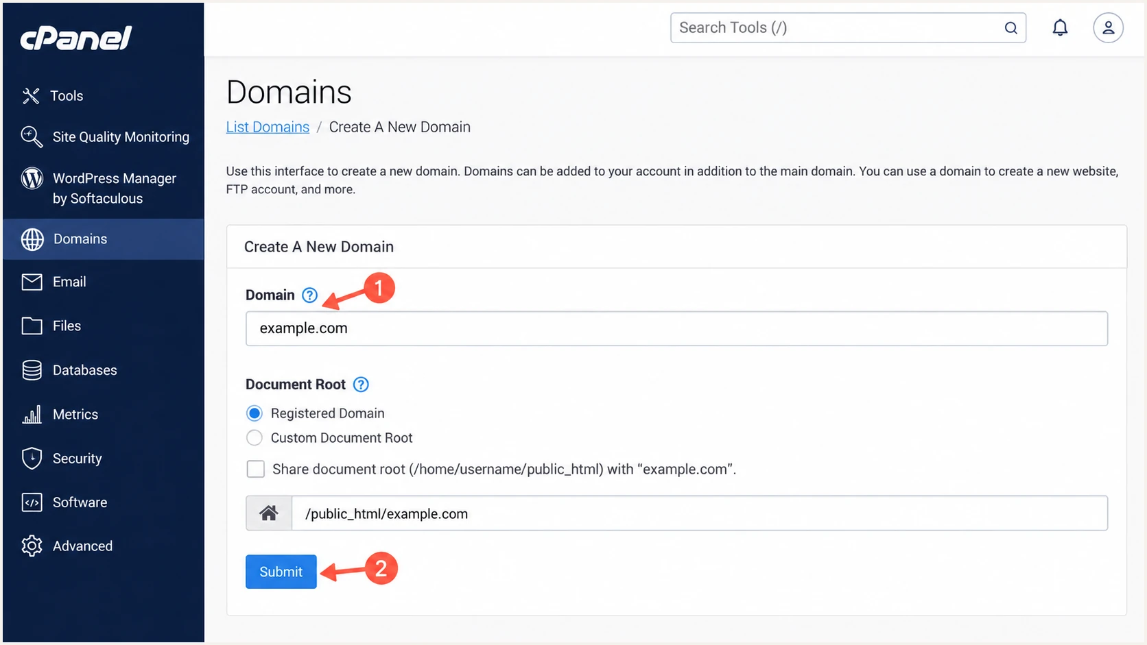Click the /public_html/example.com path field
This screenshot has height=645, width=1147.
pyautogui.click(x=700, y=513)
